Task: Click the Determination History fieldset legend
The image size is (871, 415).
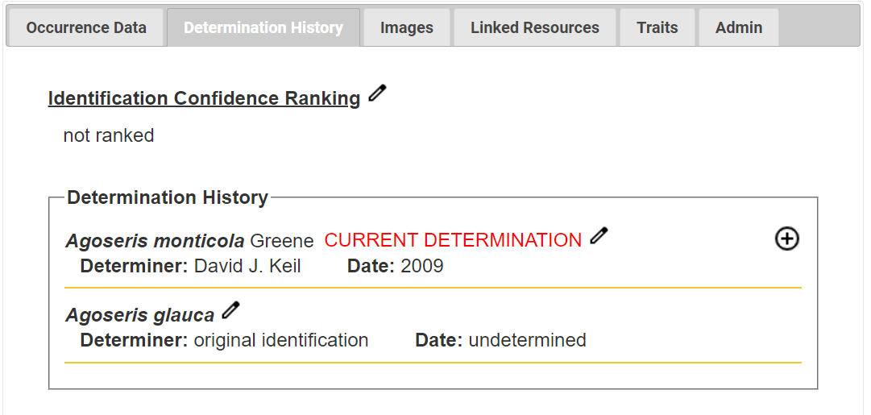Action: (168, 197)
